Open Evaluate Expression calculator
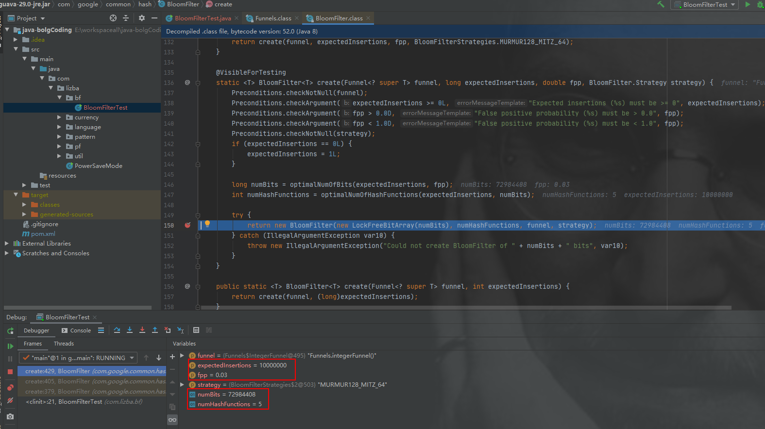This screenshot has width=765, height=429. pos(196,330)
